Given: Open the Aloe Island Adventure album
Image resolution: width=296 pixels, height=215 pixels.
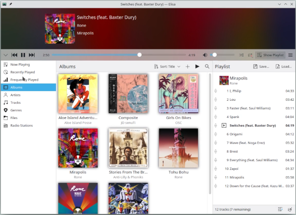Looking at the screenshot, I should point(78,94).
